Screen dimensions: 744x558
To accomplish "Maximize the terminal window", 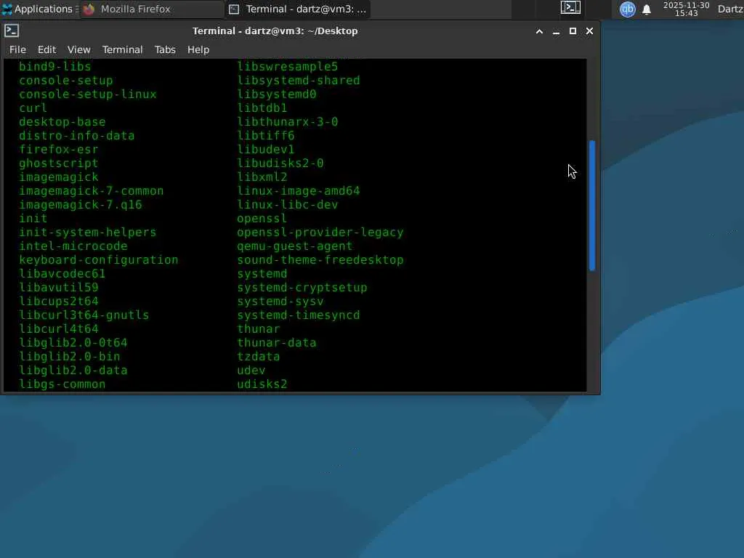I will (573, 31).
